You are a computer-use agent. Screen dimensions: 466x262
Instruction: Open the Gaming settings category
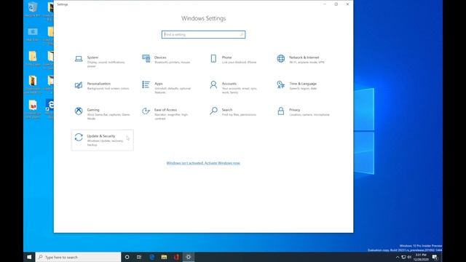[x=102, y=114]
